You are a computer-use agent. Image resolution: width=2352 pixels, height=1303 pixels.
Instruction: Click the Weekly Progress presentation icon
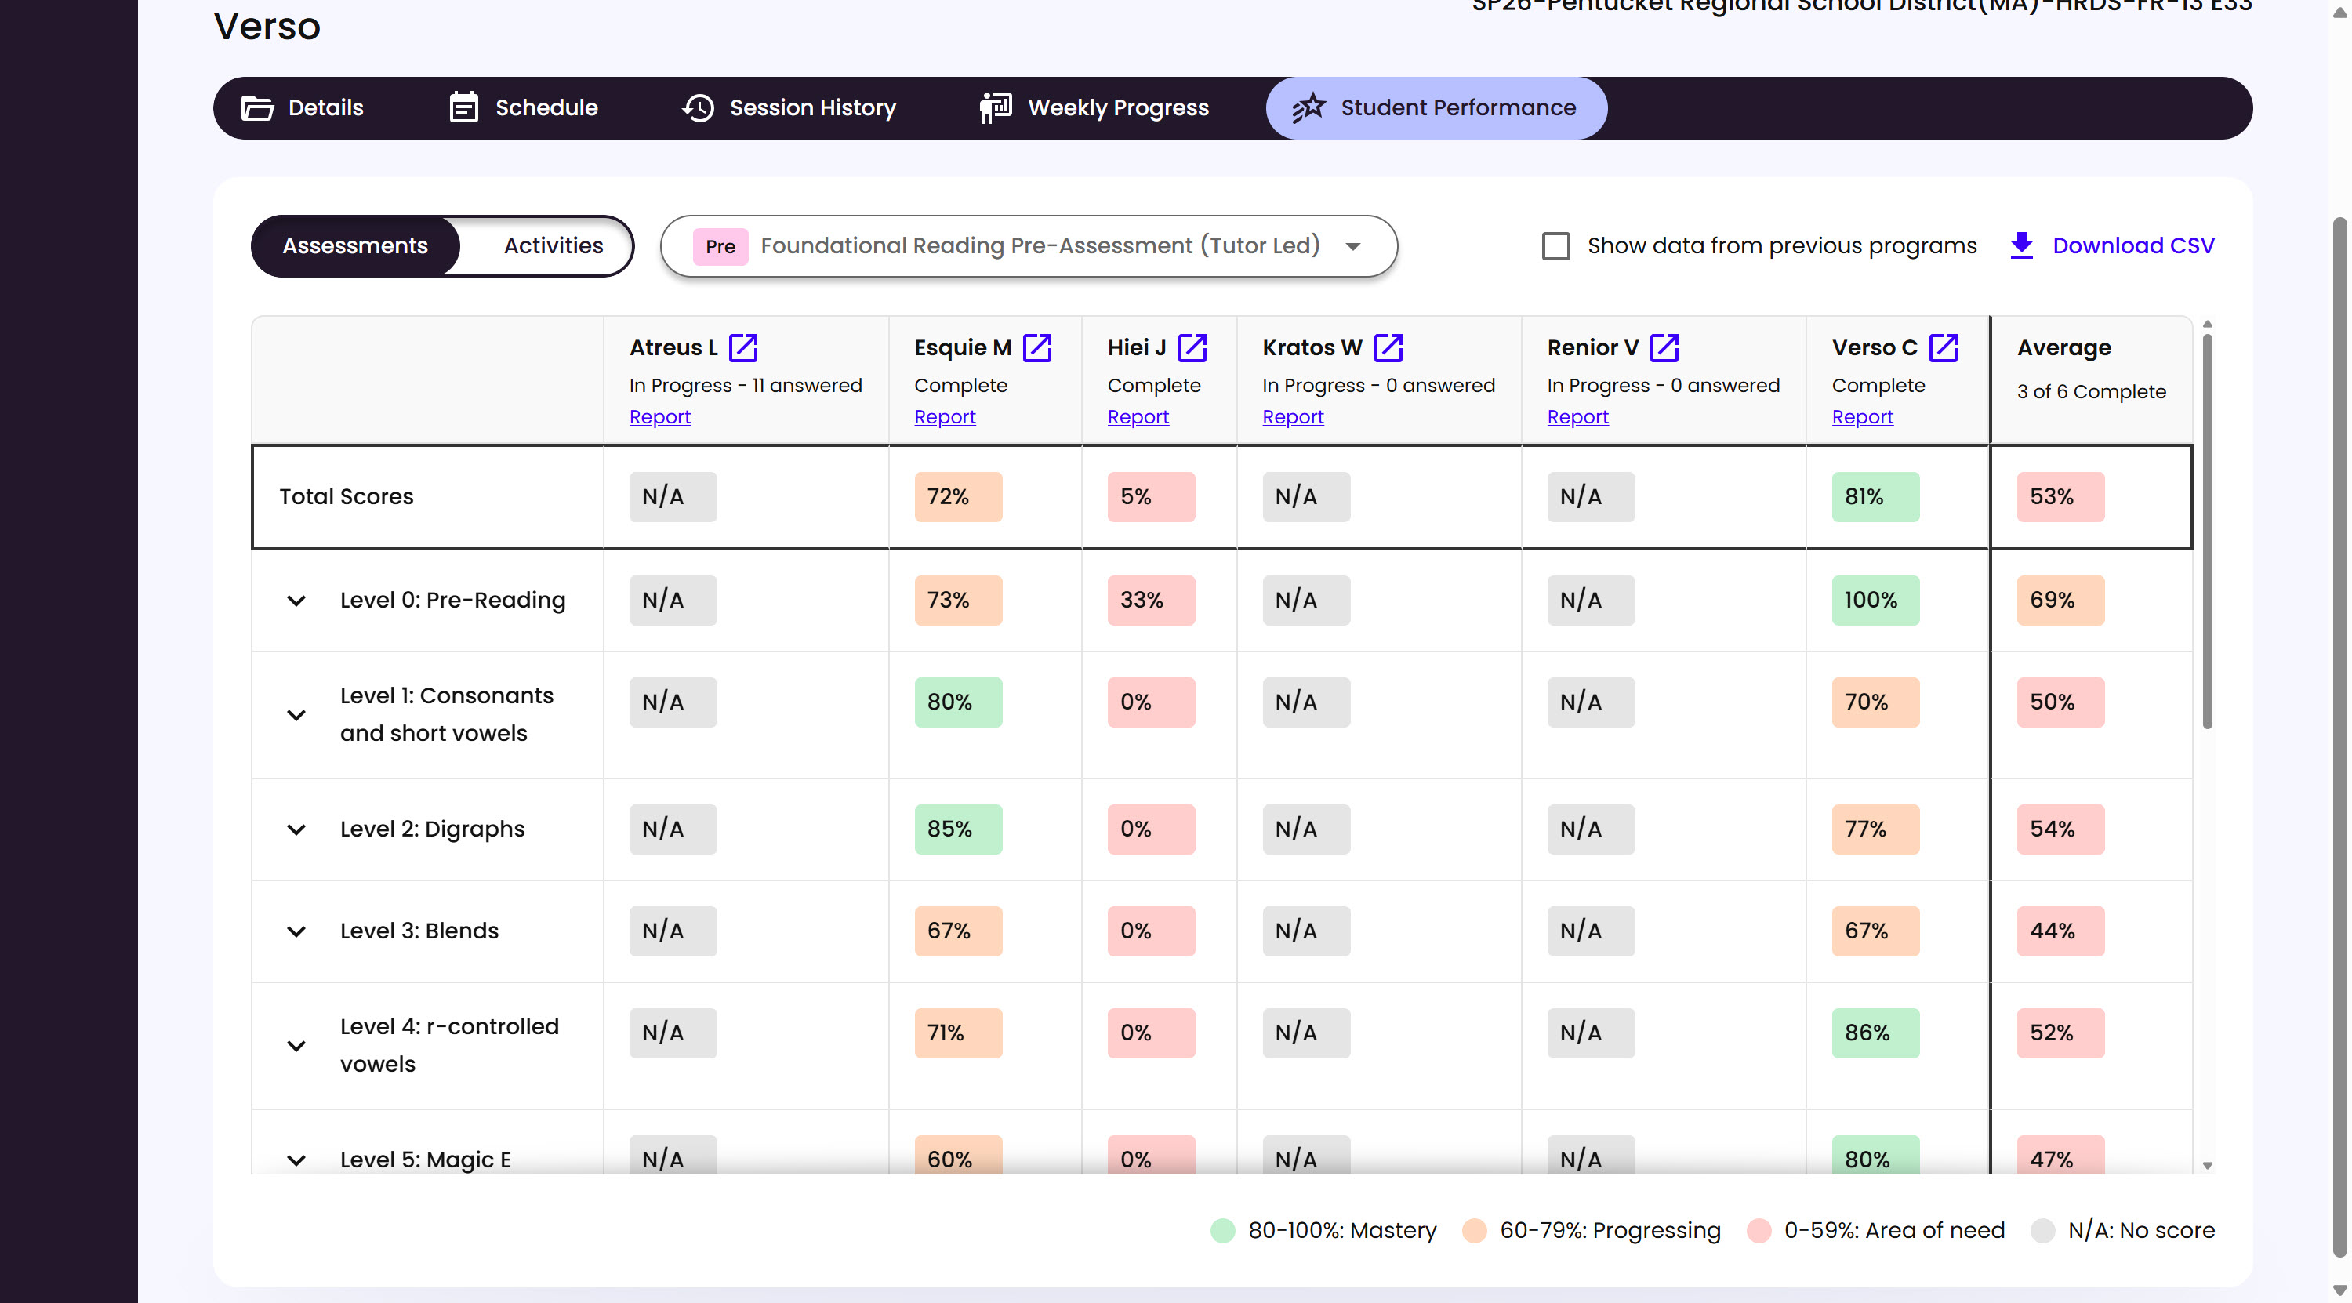point(995,107)
